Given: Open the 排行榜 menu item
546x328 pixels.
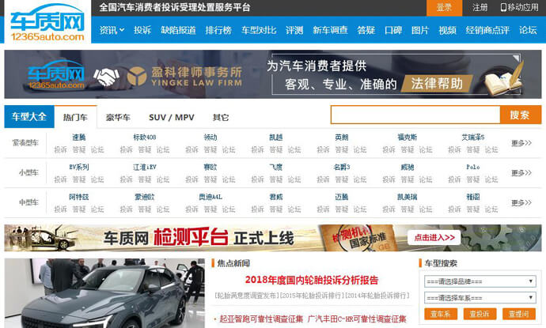Looking at the screenshot, I should (218, 31).
